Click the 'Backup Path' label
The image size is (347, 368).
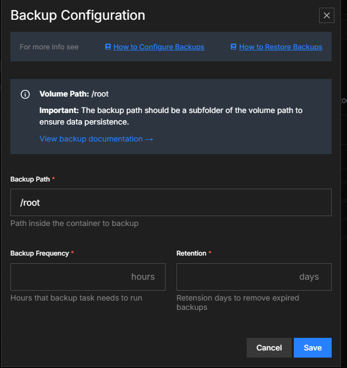30,179
